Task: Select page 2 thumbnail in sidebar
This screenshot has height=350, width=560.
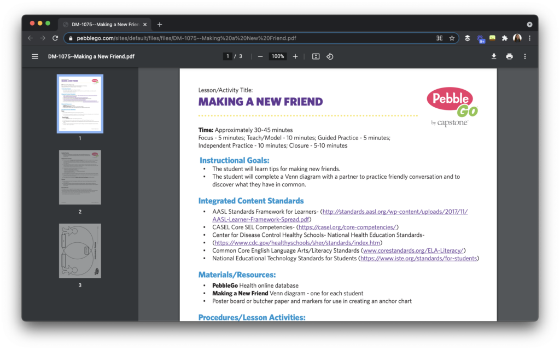Action: 80,177
